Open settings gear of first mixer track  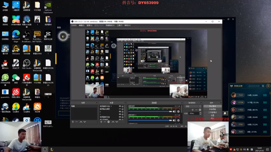pyautogui.click(x=178, y=111)
